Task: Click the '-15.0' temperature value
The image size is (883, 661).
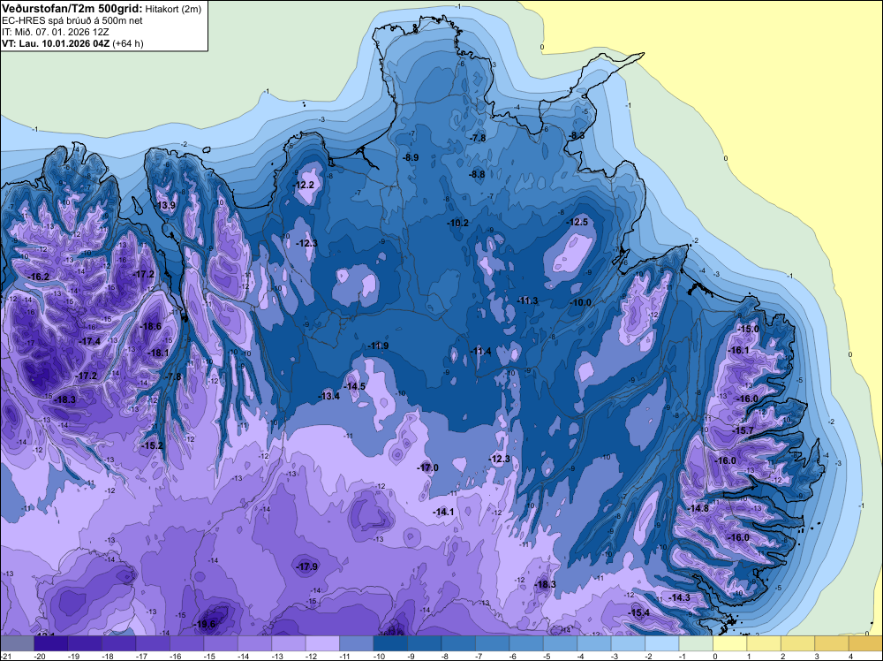Action: 749,329
